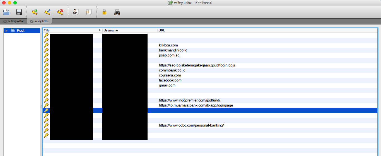Close the wifey.kdbx tab with its X

[x=32, y=21]
